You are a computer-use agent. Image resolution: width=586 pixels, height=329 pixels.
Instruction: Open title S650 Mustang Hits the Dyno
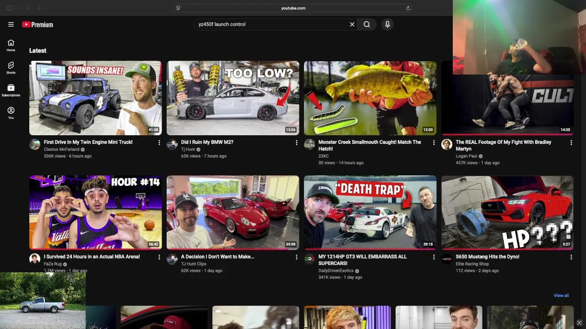click(x=487, y=257)
